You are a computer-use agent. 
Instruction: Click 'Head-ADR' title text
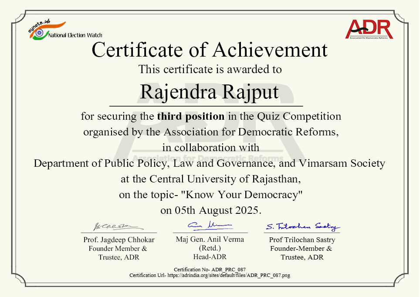click(x=210, y=257)
